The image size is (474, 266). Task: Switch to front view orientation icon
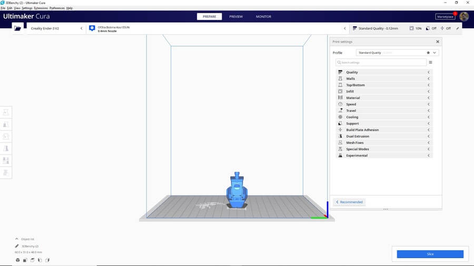tap(25, 260)
